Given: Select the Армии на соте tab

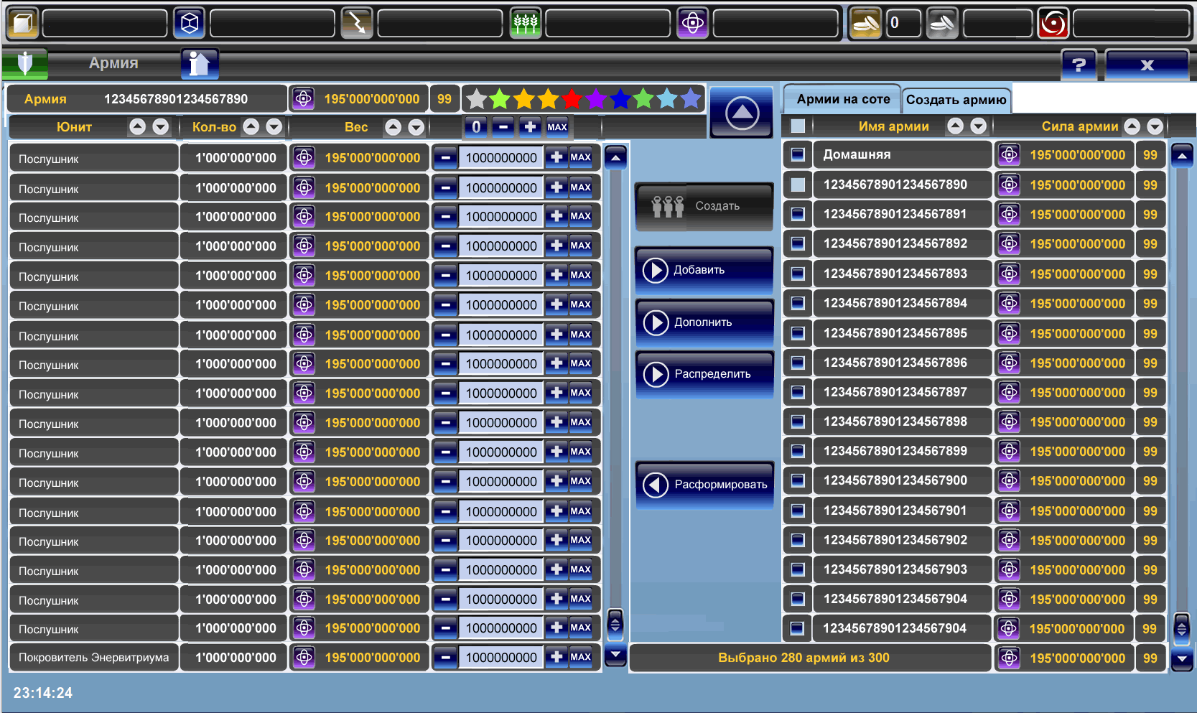Looking at the screenshot, I should point(842,99).
